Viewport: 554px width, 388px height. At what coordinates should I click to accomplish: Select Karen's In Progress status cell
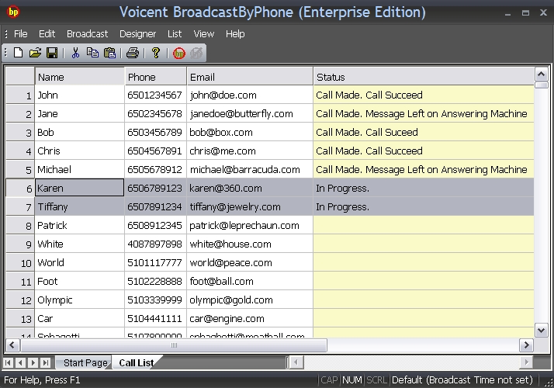pyautogui.click(x=424, y=188)
